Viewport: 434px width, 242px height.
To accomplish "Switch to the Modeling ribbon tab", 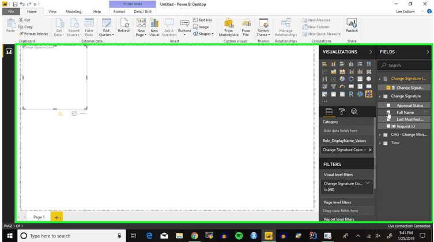I will click(73, 11).
